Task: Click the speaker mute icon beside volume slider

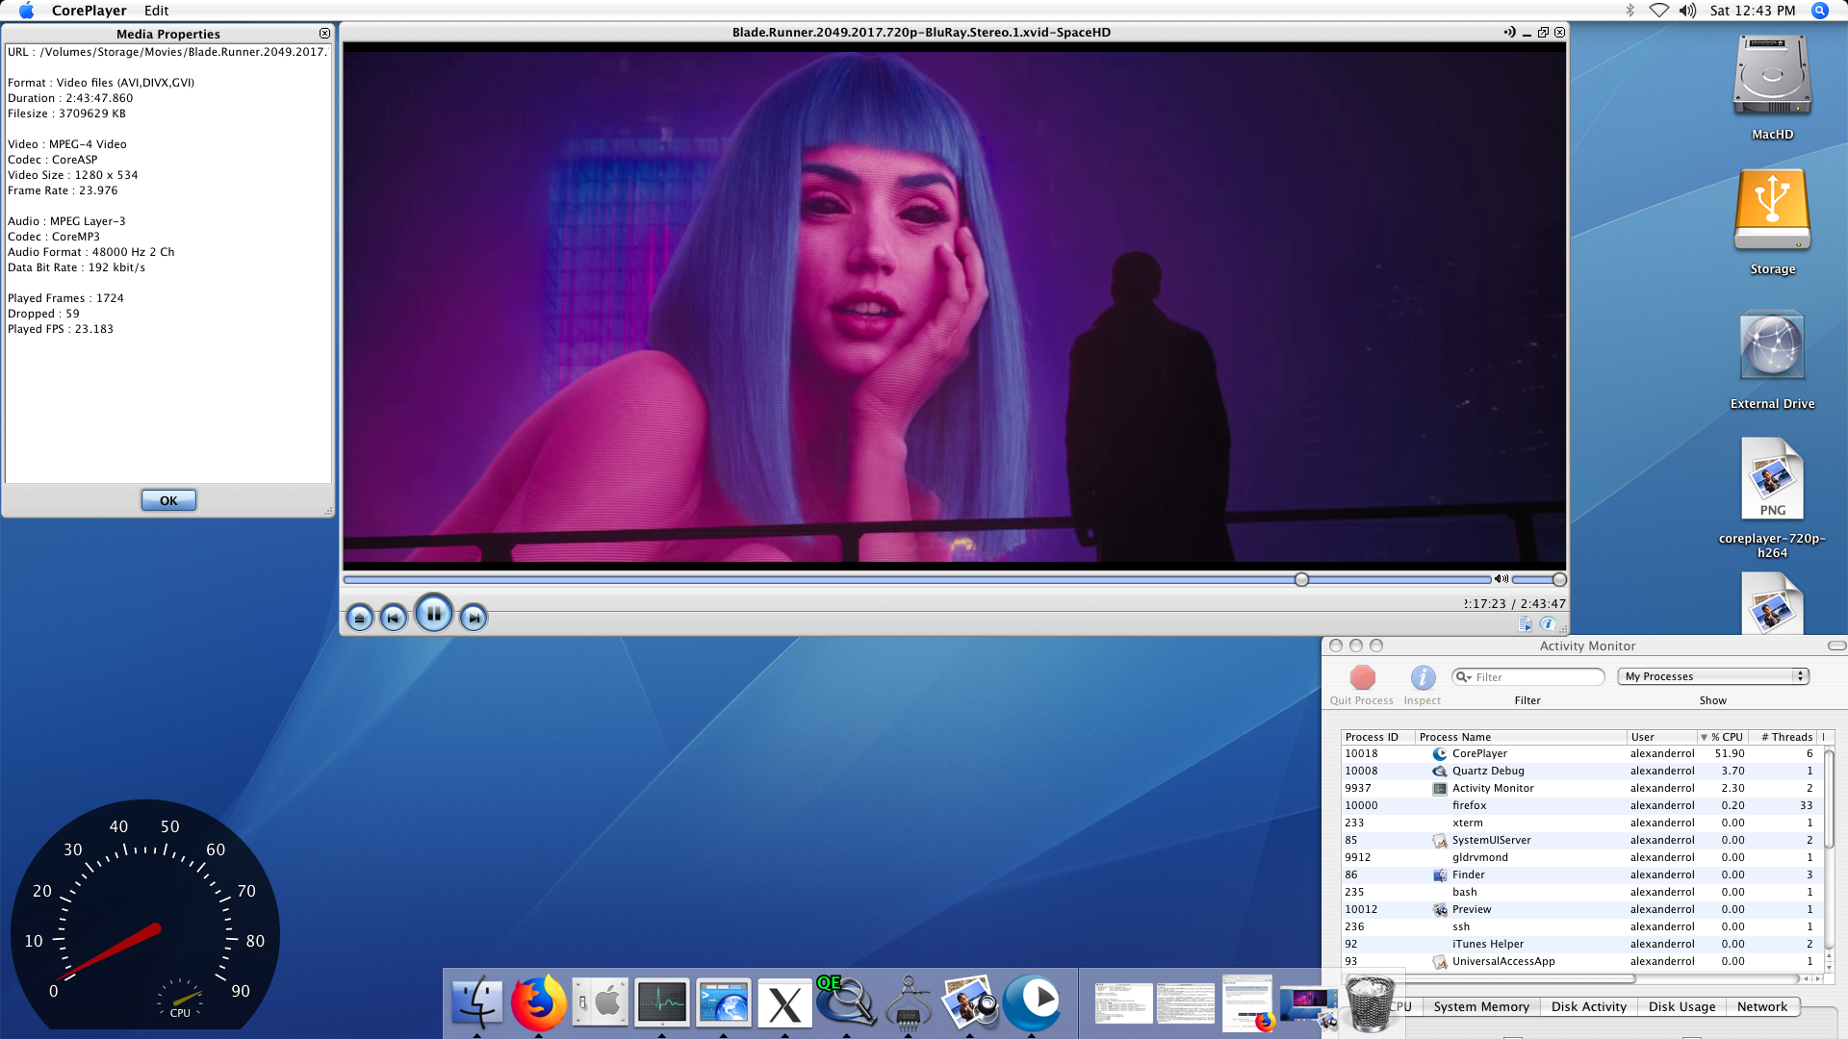Action: [1501, 579]
